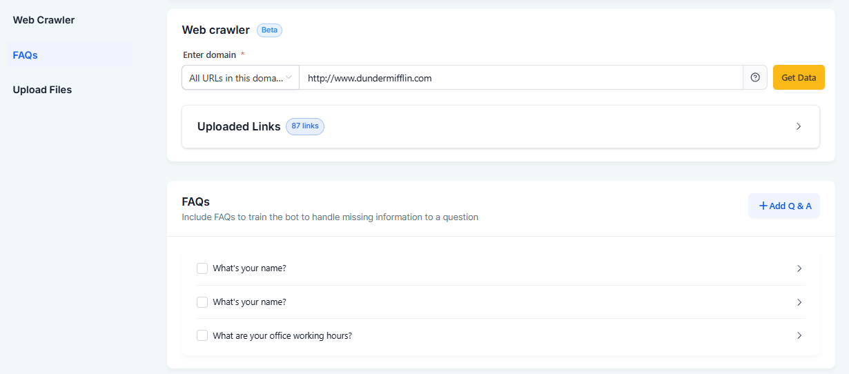Open the "All URLs in this domain" dropdown
849x374 pixels.
pyautogui.click(x=240, y=78)
